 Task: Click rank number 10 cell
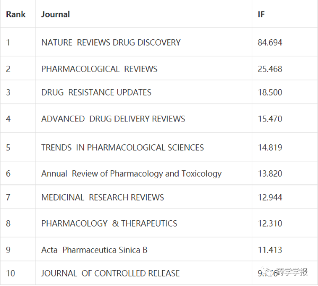tap(11, 273)
